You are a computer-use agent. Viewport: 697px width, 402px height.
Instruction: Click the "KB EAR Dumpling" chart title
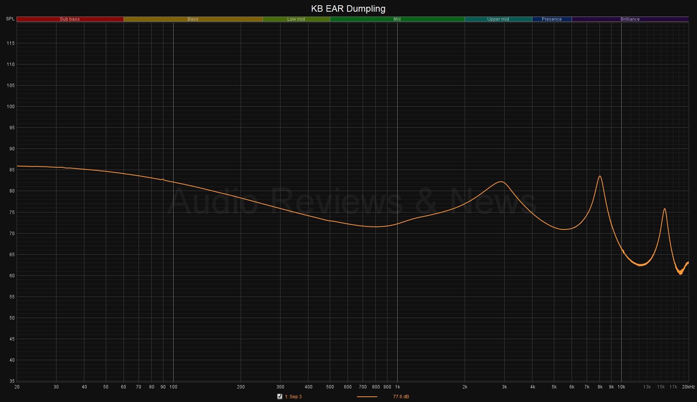click(348, 8)
